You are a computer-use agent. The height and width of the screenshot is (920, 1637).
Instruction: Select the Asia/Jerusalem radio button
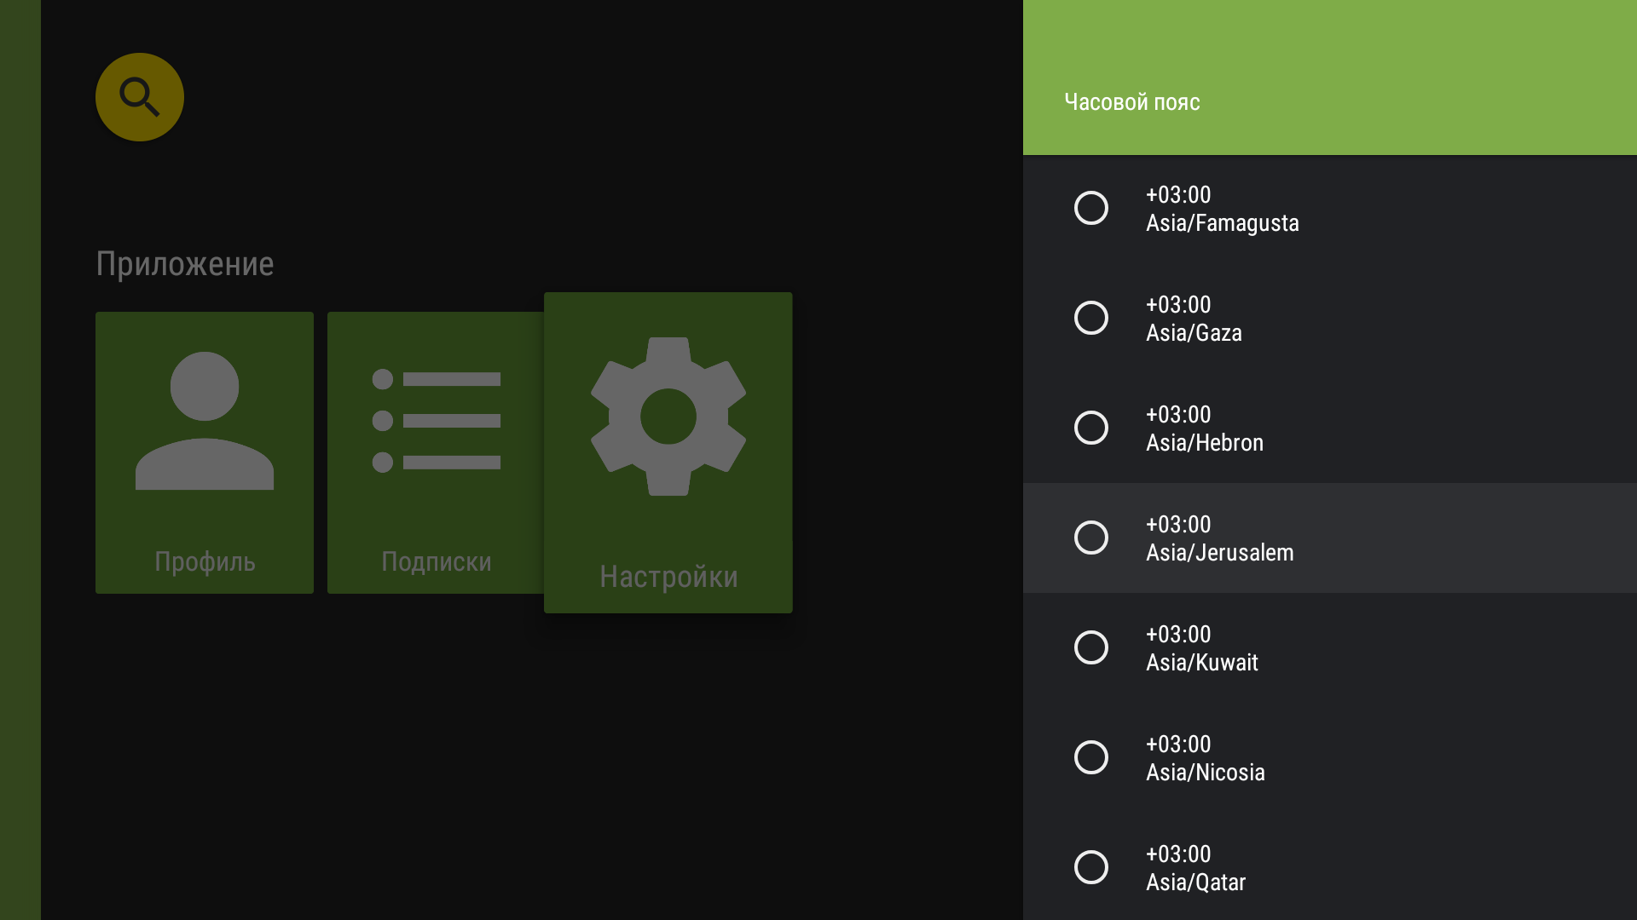click(x=1091, y=538)
